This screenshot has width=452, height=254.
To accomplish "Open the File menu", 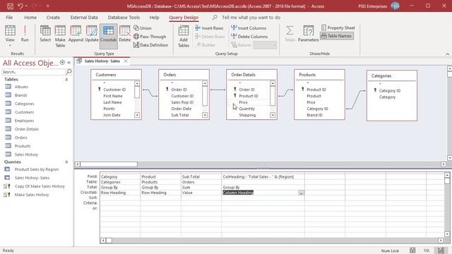I will (9, 17).
